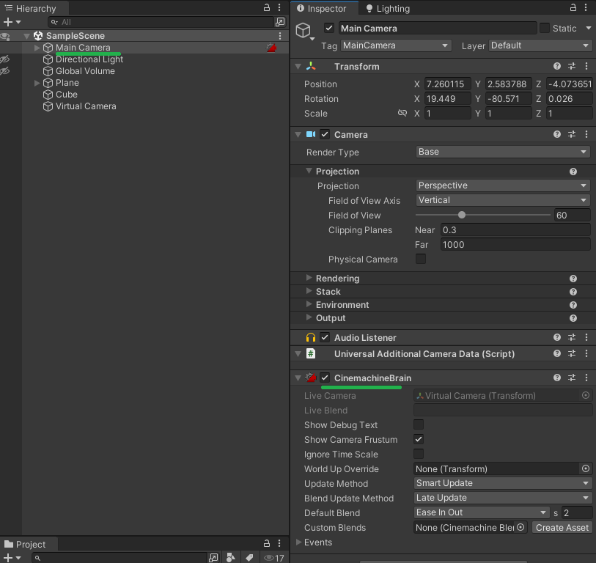Open Camera component presets icon
This screenshot has width=596, height=563.
coord(572,134)
